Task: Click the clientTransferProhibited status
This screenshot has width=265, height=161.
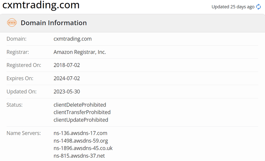Action: click(82, 112)
